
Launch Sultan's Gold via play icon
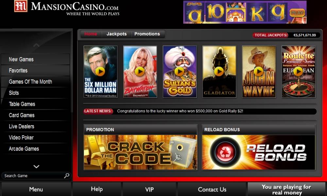coord(179,72)
